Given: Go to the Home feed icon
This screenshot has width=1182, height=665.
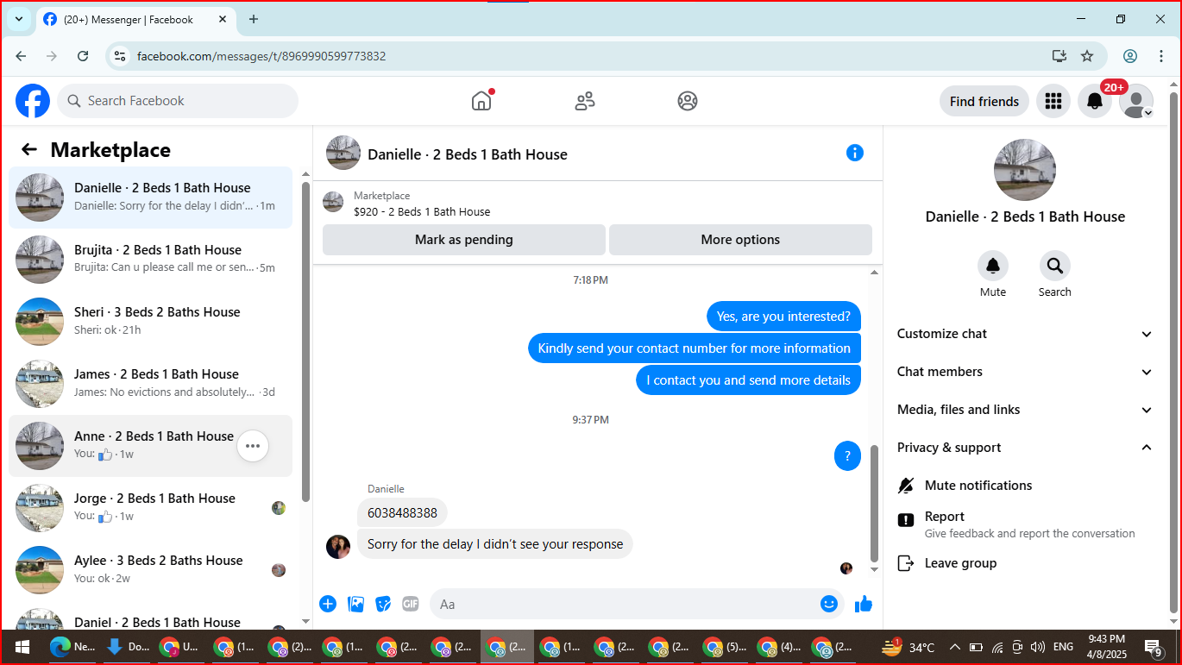Looking at the screenshot, I should (481, 101).
